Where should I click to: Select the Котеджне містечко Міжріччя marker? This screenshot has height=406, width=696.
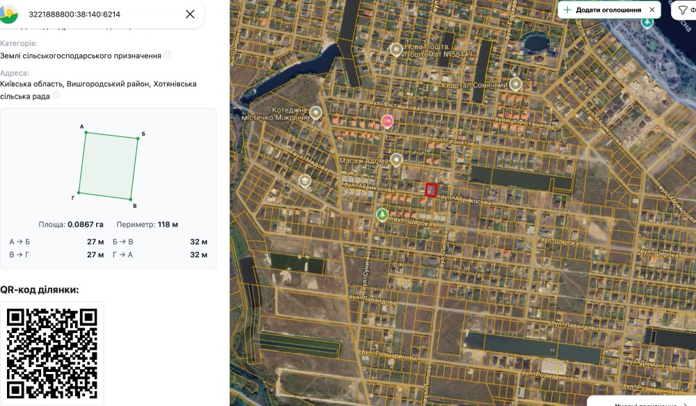[x=315, y=113]
